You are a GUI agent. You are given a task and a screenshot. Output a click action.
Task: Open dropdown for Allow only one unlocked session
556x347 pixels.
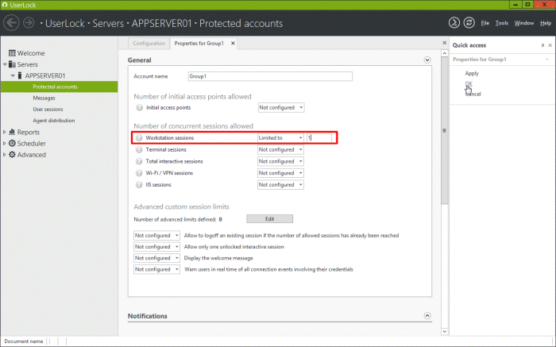(x=156, y=247)
